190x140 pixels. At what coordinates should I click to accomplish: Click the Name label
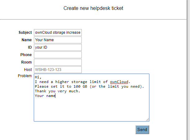27,40
